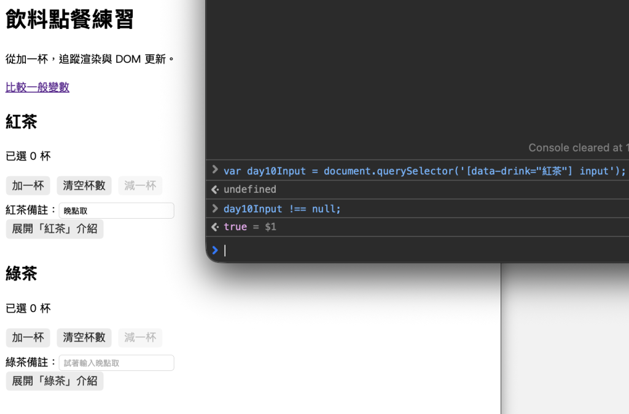
Task: Click the blue console prompt chevron
Action: tap(215, 251)
